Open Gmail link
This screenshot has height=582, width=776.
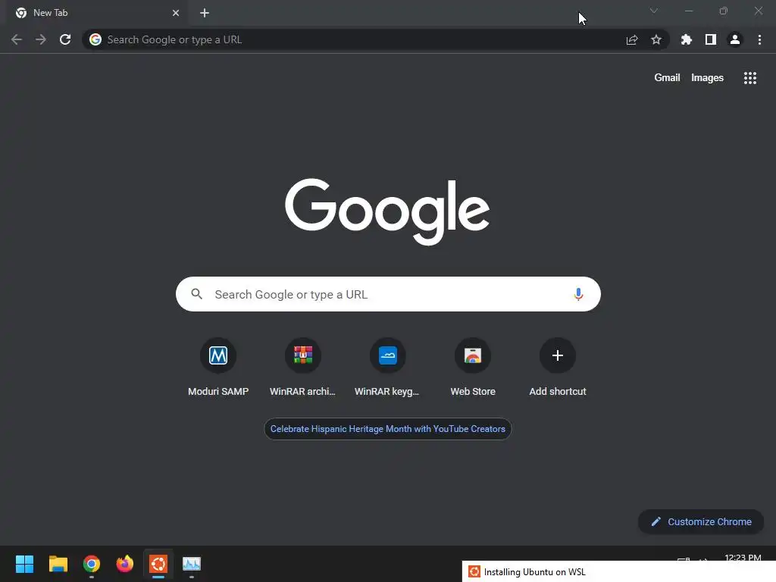667,78
